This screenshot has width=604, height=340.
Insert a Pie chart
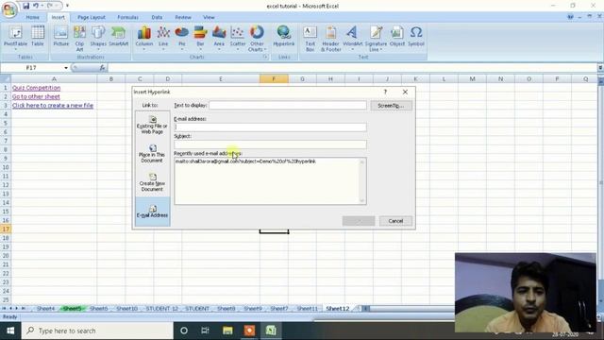click(182, 38)
